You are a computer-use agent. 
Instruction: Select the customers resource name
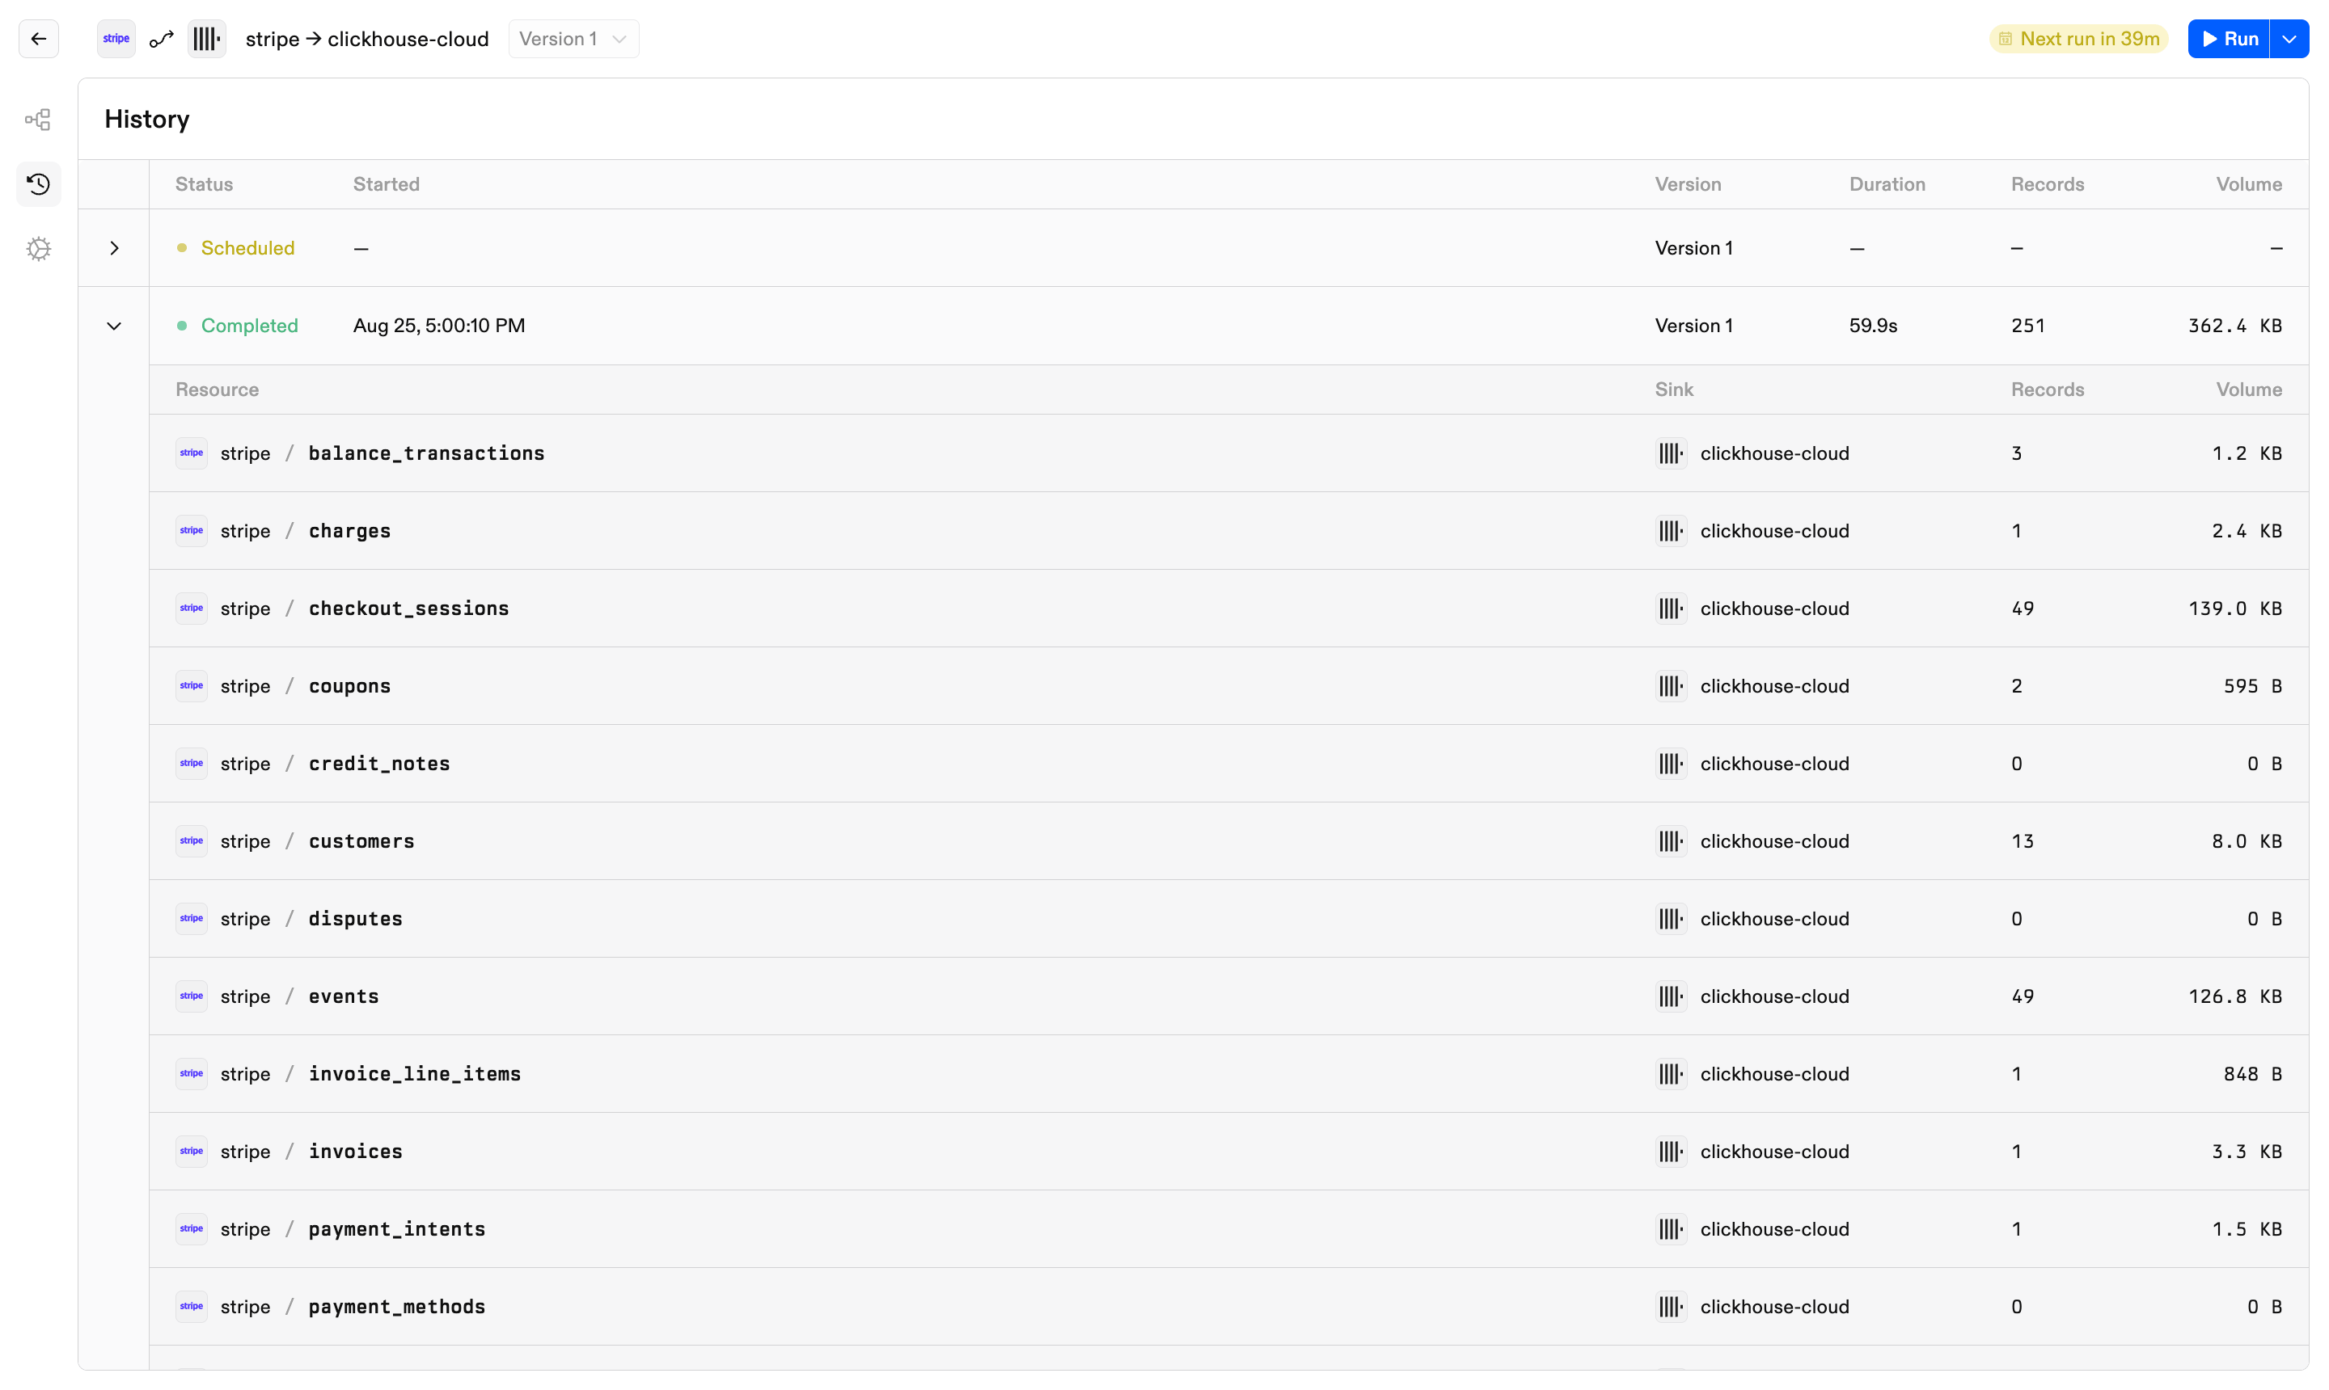[361, 841]
